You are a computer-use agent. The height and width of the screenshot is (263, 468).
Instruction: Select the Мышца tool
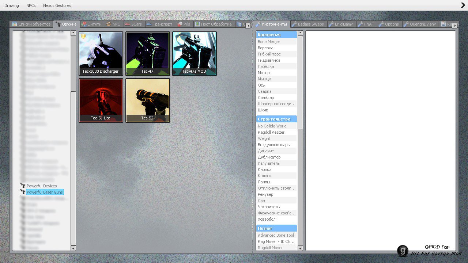click(x=276, y=79)
